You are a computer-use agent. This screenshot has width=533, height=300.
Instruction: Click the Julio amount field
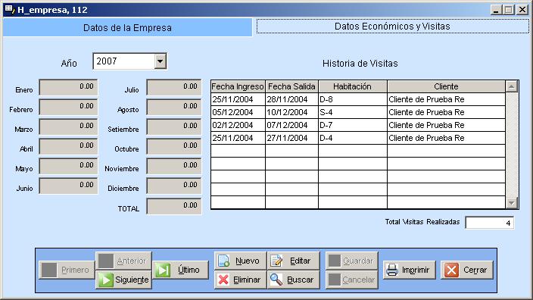click(174, 87)
